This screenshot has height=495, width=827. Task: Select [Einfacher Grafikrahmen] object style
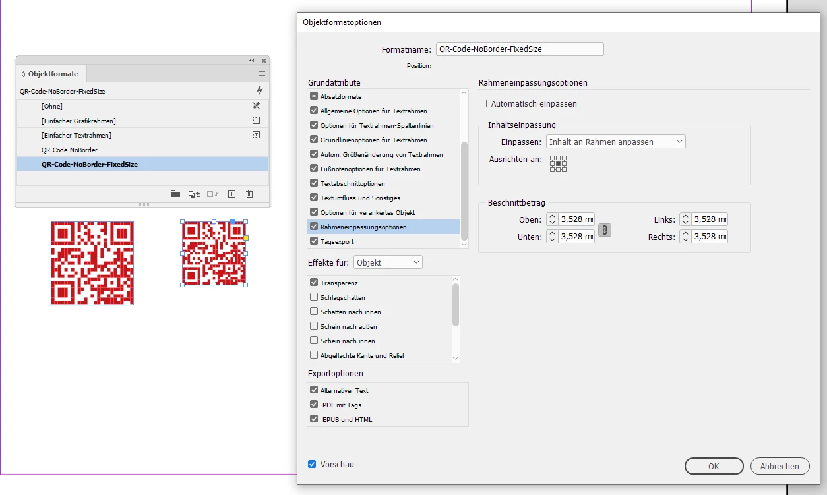(x=142, y=121)
